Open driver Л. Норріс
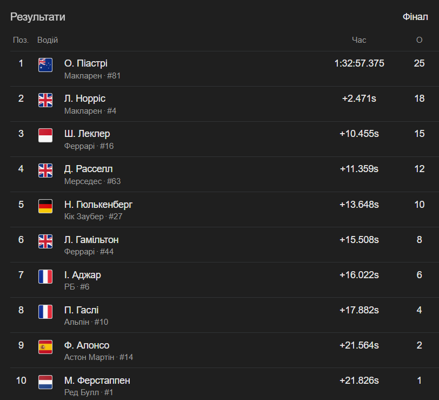The image size is (439, 400). [x=85, y=99]
